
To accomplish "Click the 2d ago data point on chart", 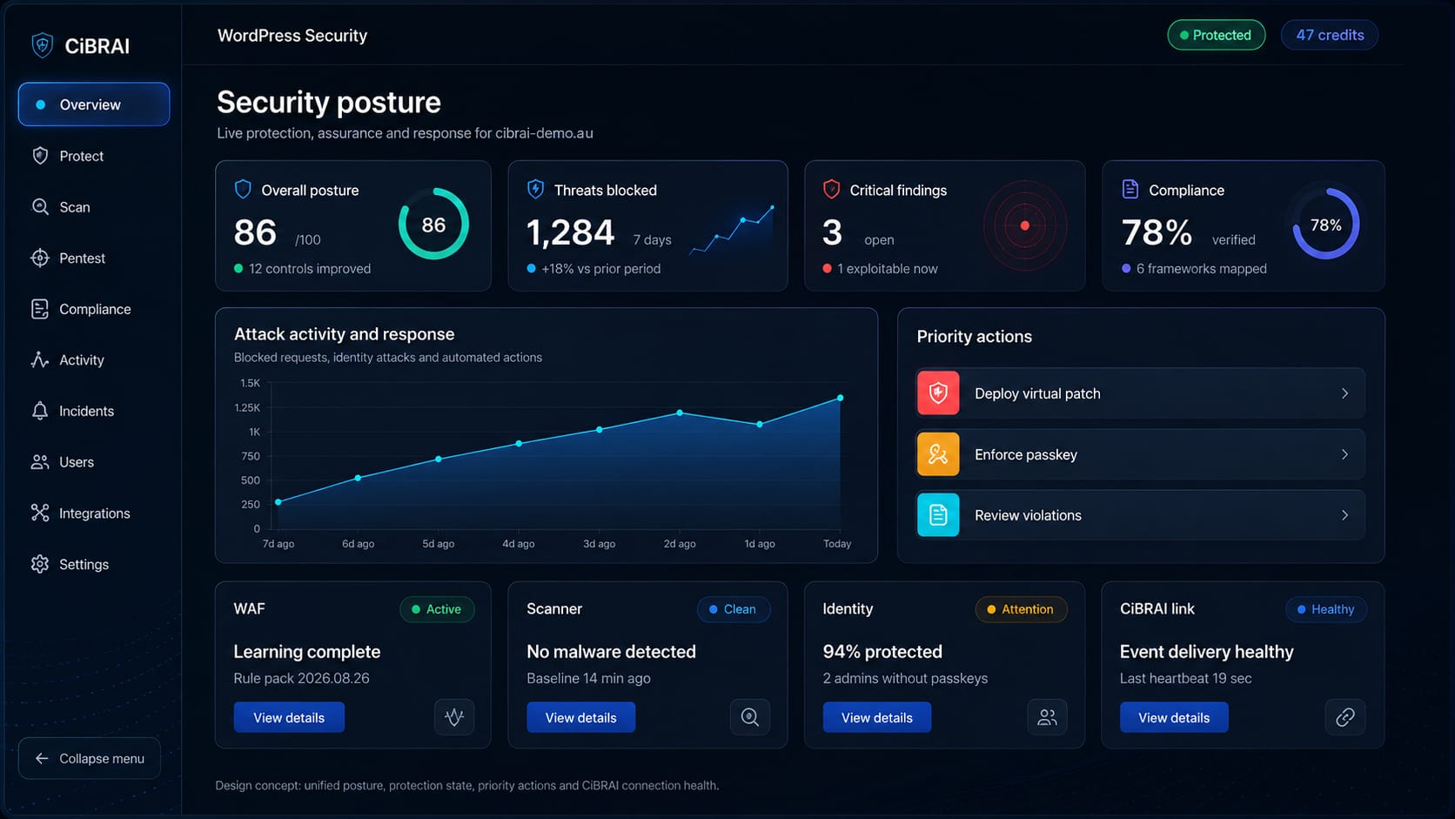I will tap(680, 413).
